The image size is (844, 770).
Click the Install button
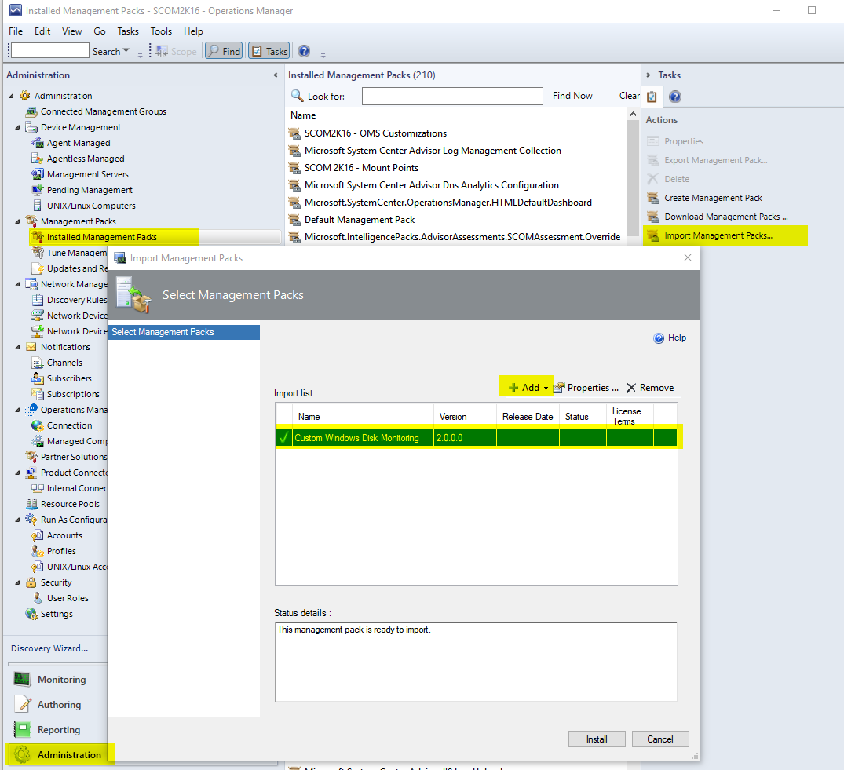click(x=597, y=739)
